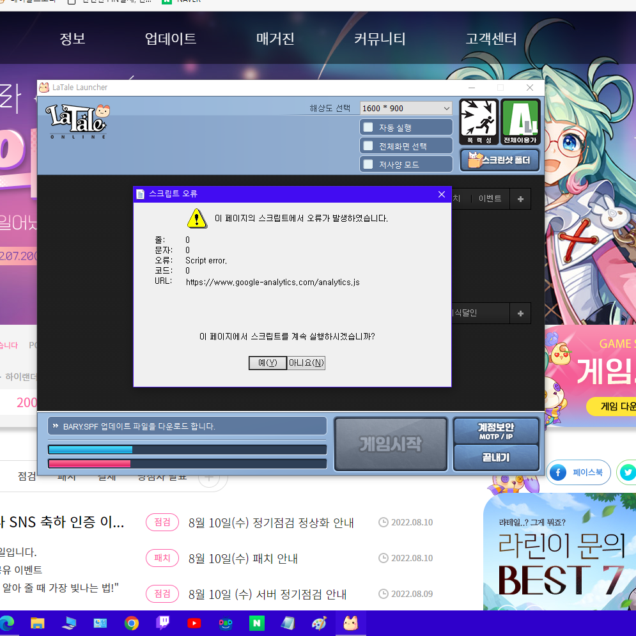Open the blue robot face app on taskbar
Screen dimensions: 636x636
pyautogui.click(x=225, y=623)
